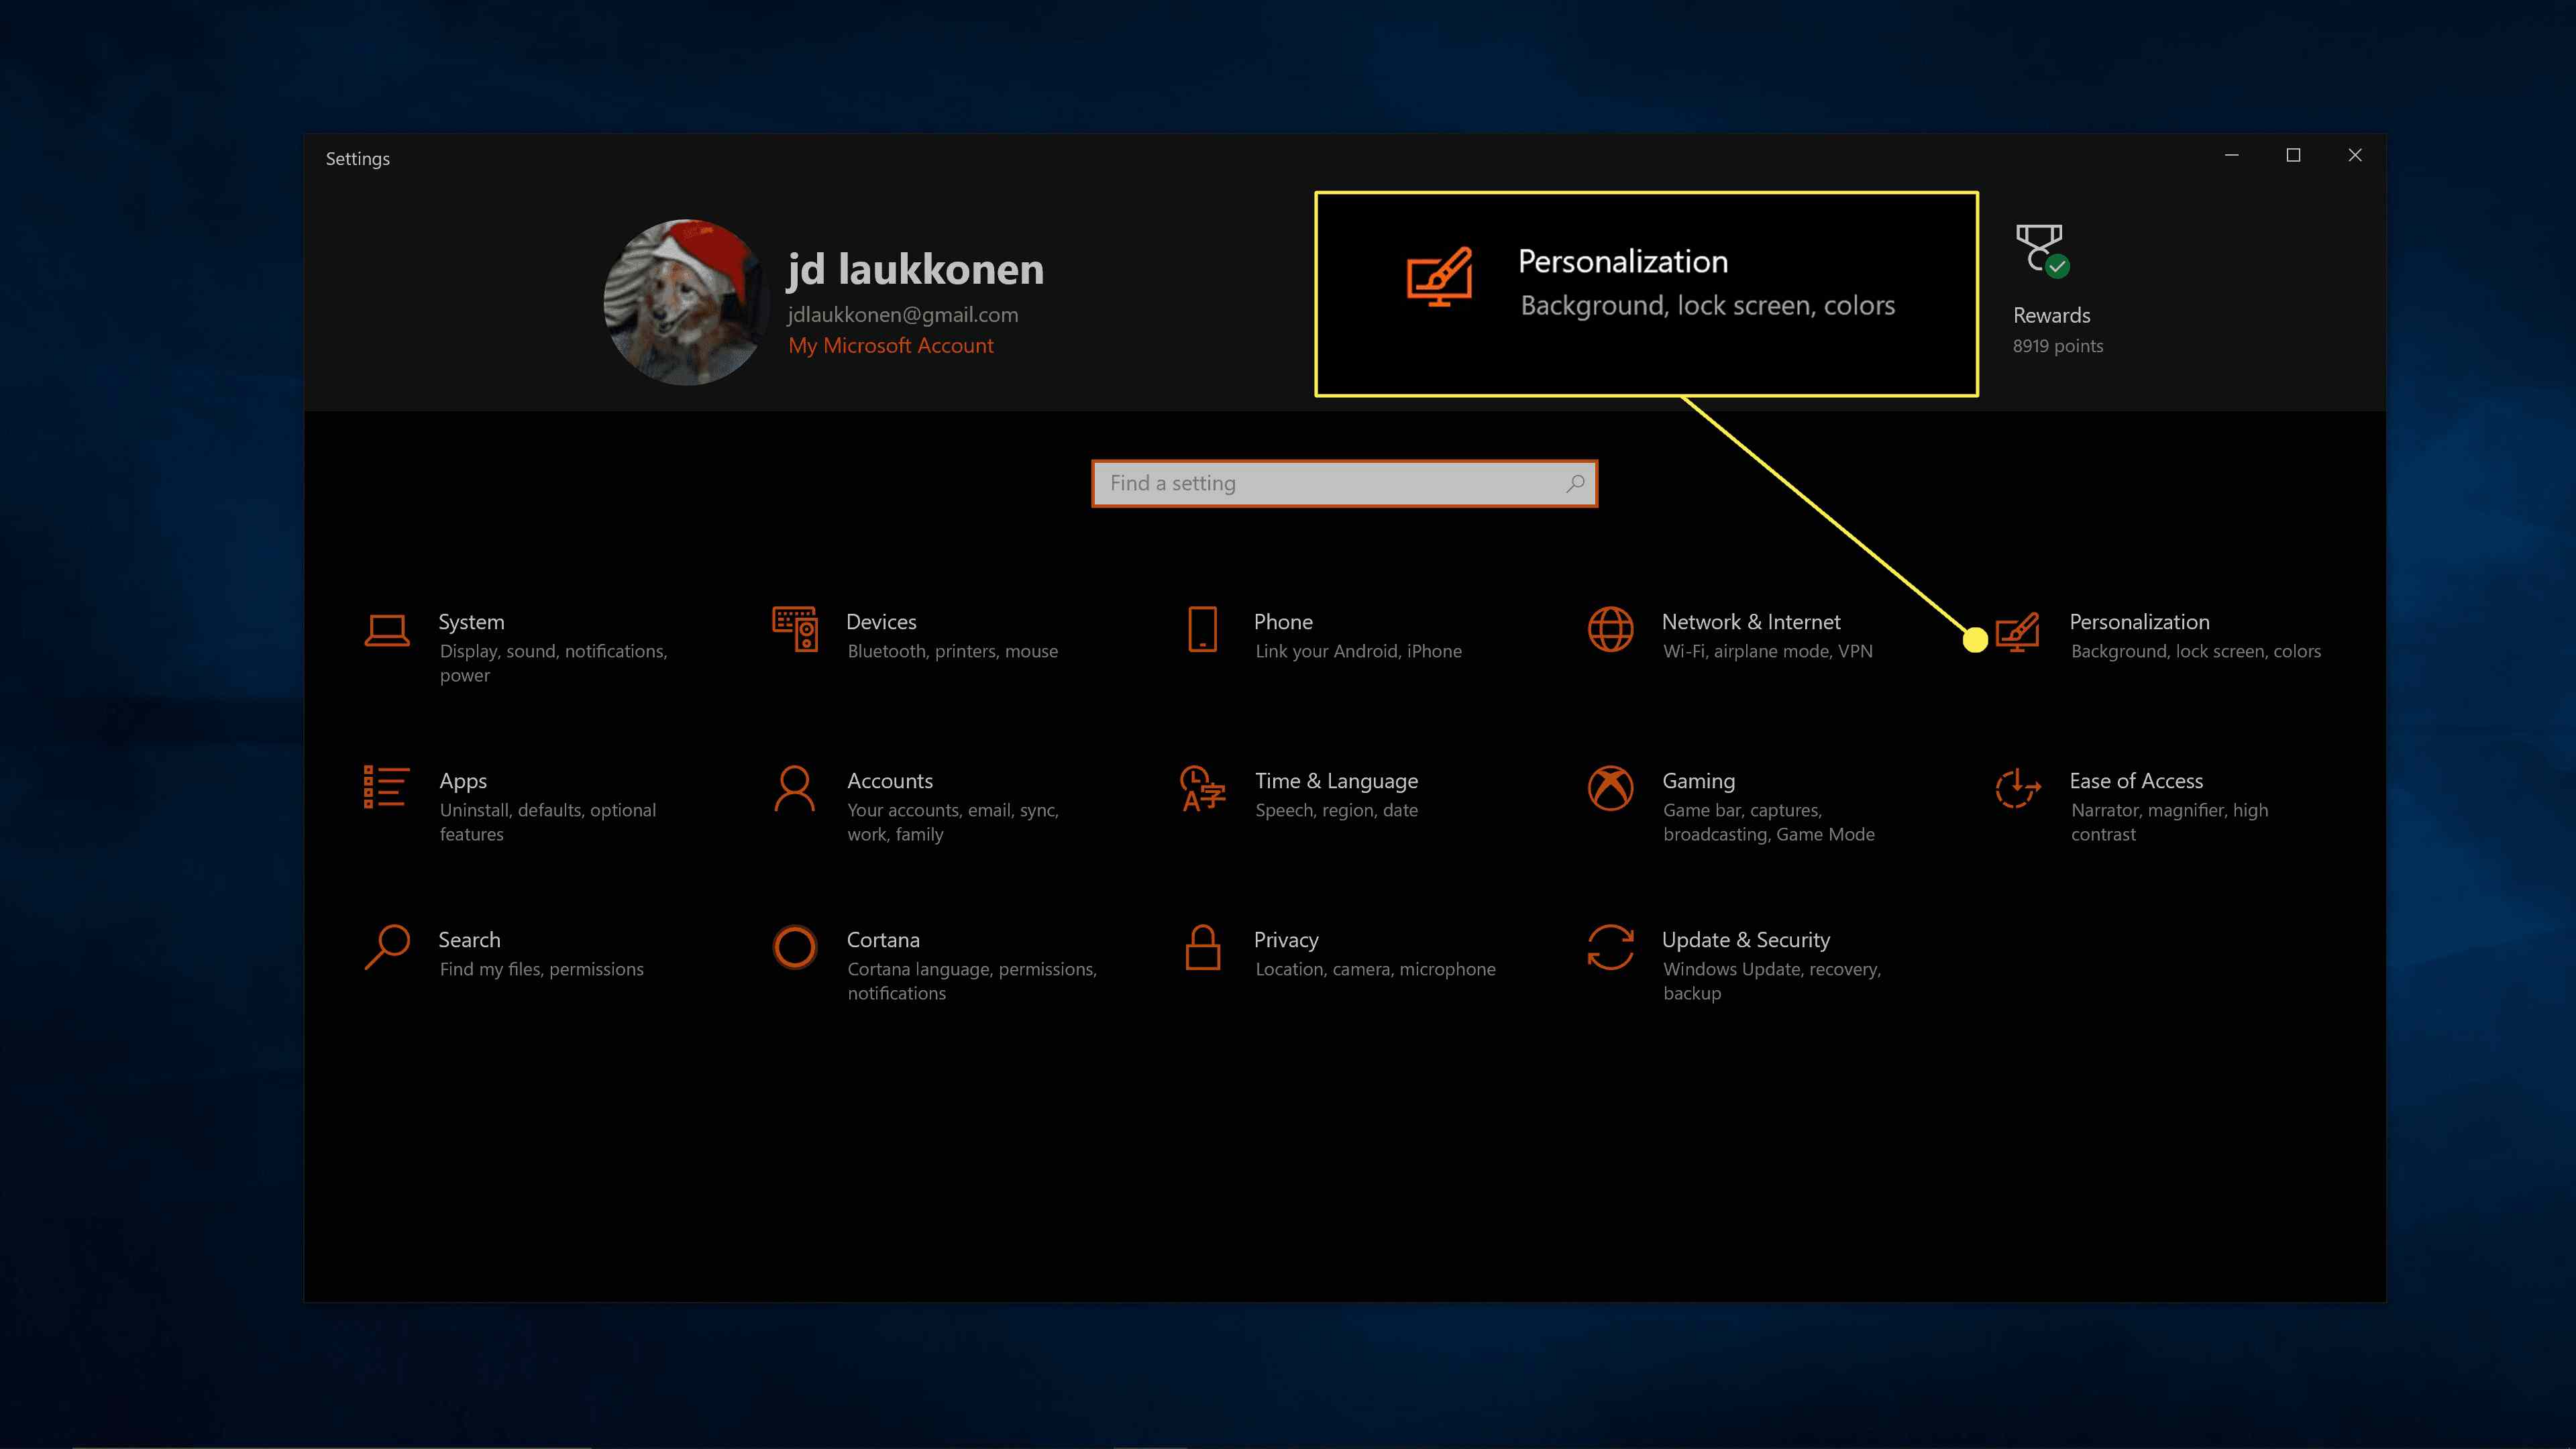The height and width of the screenshot is (1449, 2576).
Task: Open the Apps category label
Action: 462,781
